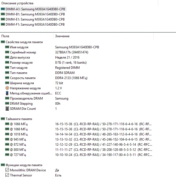
Task: Select the 'Тайминги памяти' group row
Action: (x=19, y=119)
